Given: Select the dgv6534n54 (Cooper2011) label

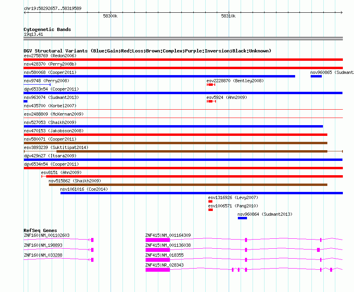Looking at the screenshot, I should pos(51,164).
